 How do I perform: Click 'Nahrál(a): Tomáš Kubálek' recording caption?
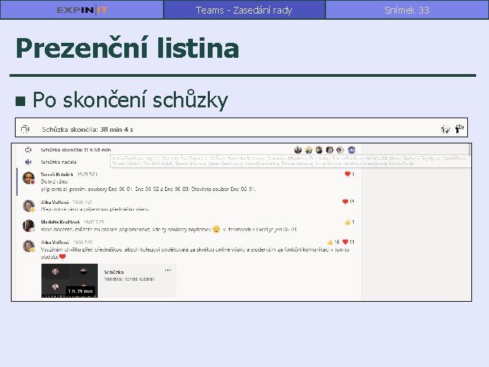(129, 279)
